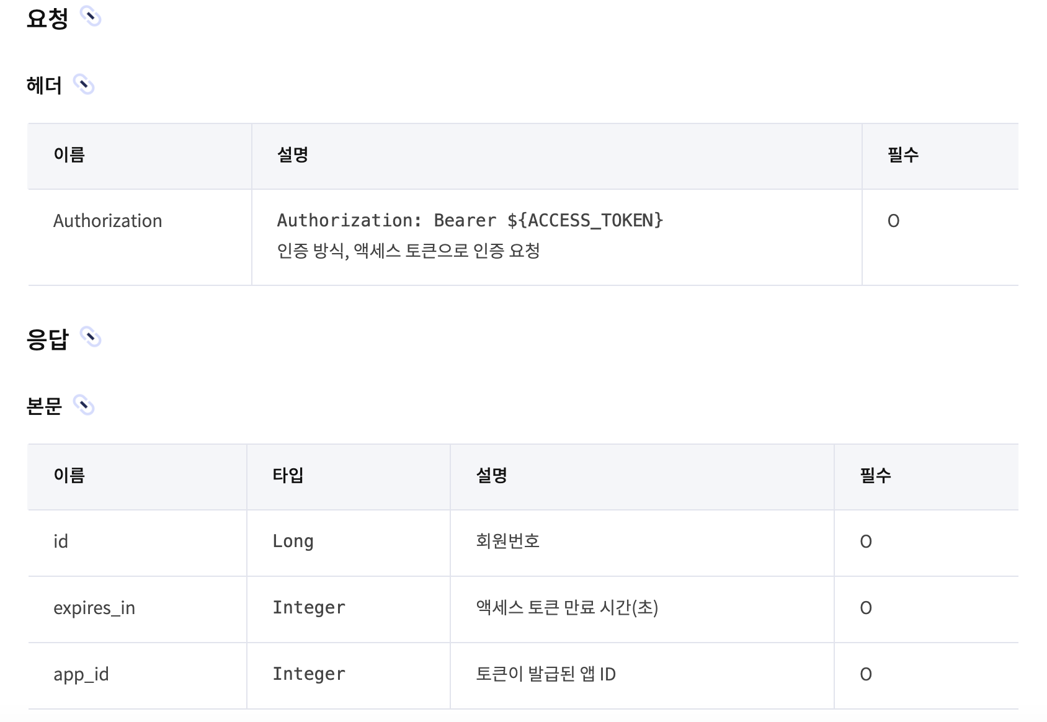Screen dimensions: 1047x722
Task: Click the 토큰이 발급된 앱 ID description
Action: [x=546, y=674]
